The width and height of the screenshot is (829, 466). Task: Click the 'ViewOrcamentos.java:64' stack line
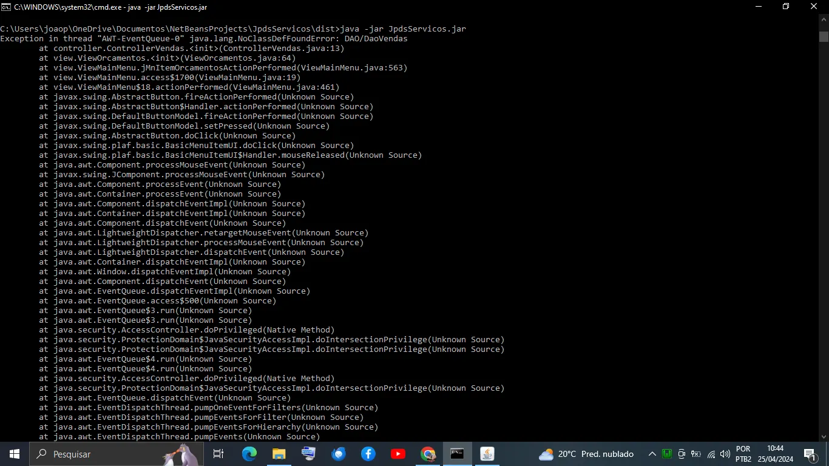pyautogui.click(x=167, y=58)
